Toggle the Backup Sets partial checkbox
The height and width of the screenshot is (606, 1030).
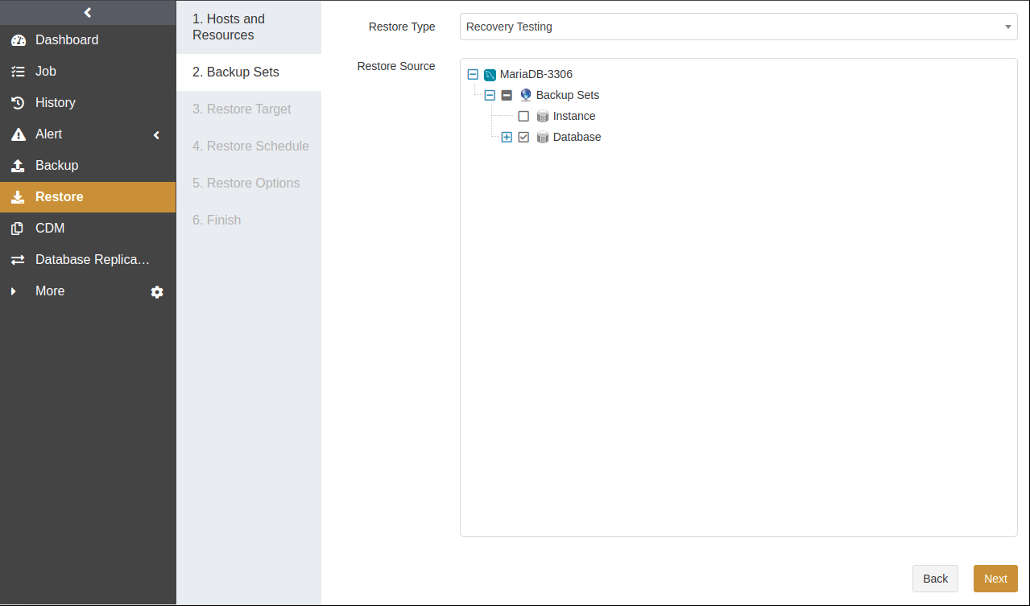tap(507, 95)
